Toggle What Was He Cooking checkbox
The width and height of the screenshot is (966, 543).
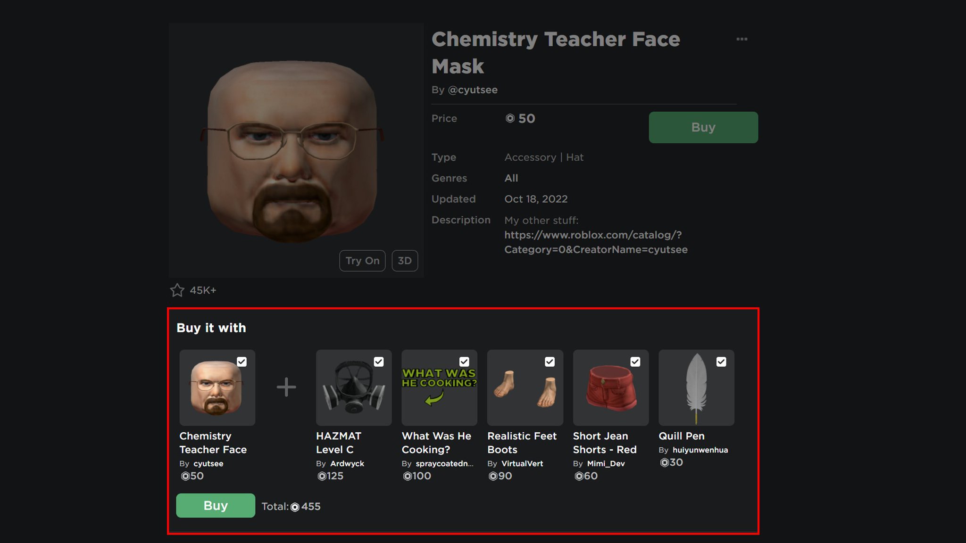coord(465,362)
